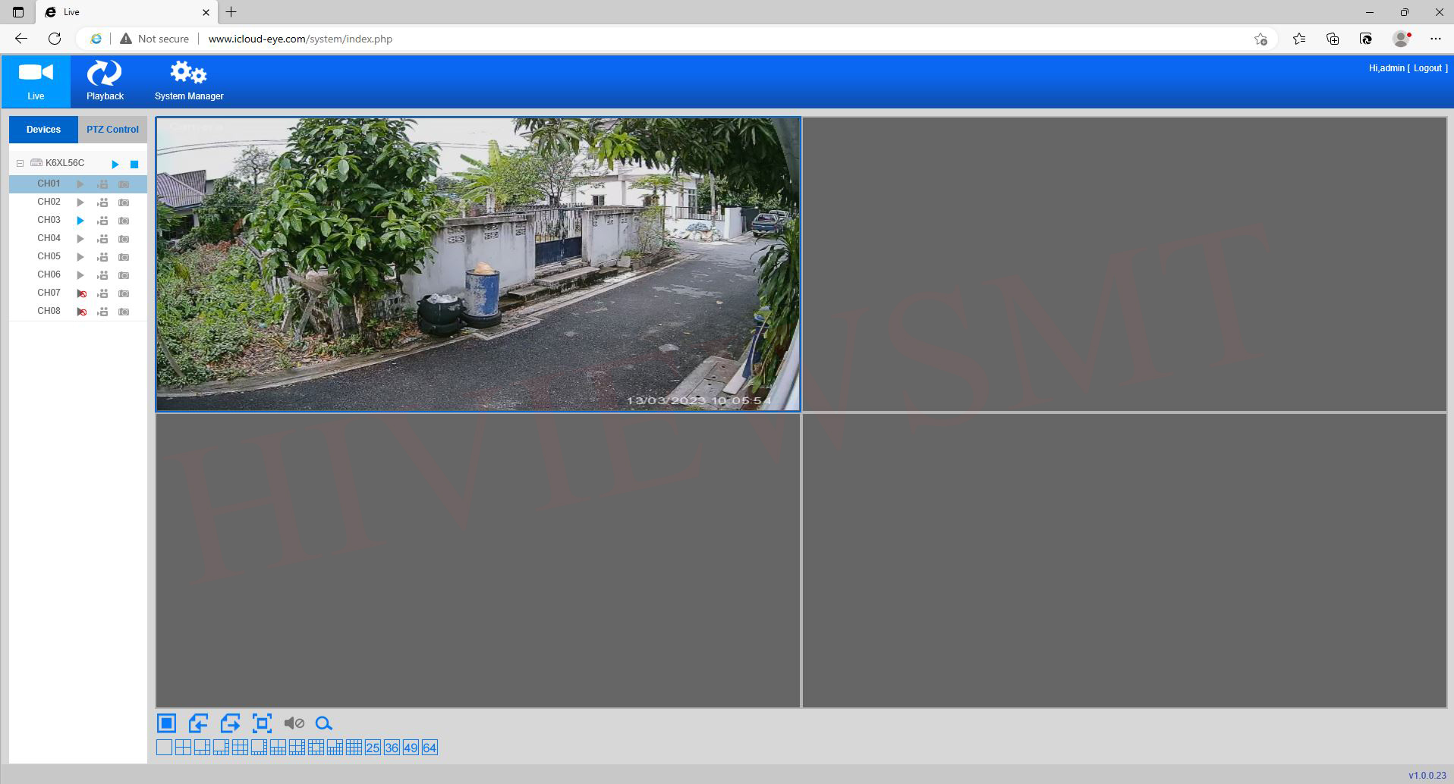Click the magnifier zoom icon below the video
This screenshot has width=1454, height=784.
(324, 723)
